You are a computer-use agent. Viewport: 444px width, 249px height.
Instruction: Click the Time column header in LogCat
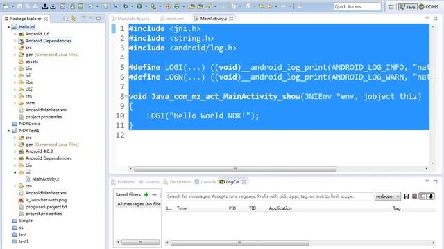coord(182,208)
